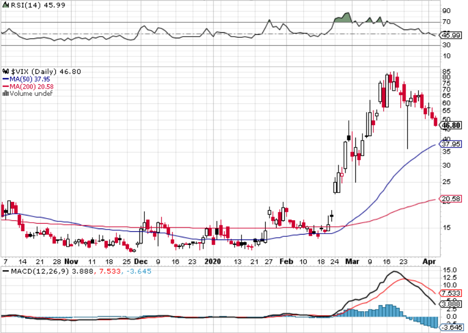Click the 14 label on the date axis
468x333 pixels.
[x=22, y=262]
